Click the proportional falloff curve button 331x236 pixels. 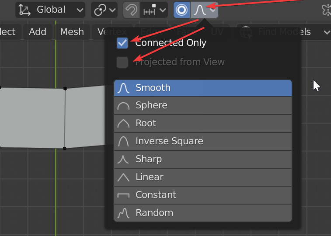click(x=204, y=10)
